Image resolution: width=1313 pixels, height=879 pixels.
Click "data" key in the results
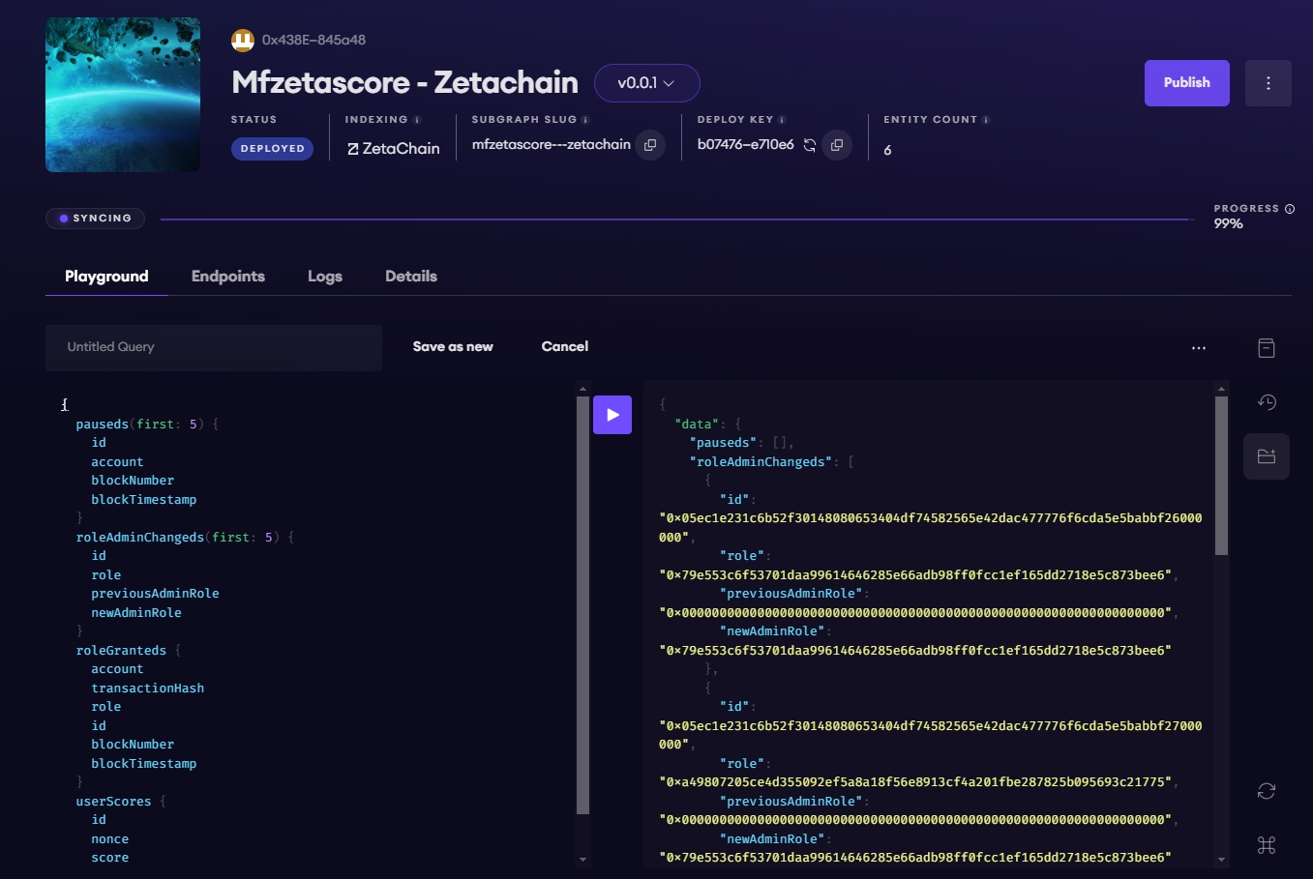coord(697,424)
